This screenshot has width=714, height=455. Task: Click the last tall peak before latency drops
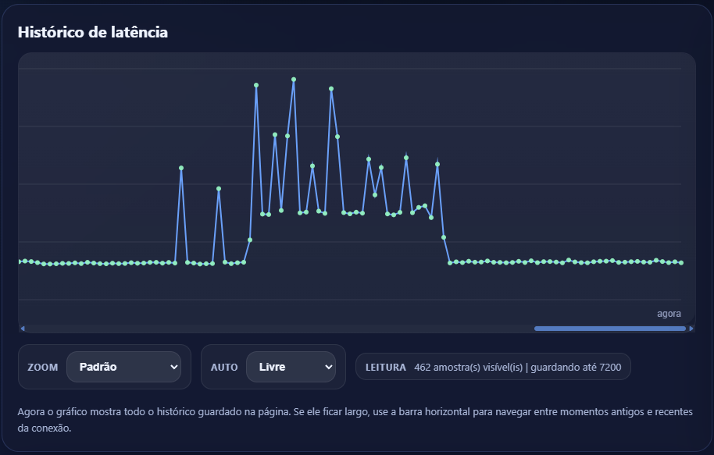(437, 164)
